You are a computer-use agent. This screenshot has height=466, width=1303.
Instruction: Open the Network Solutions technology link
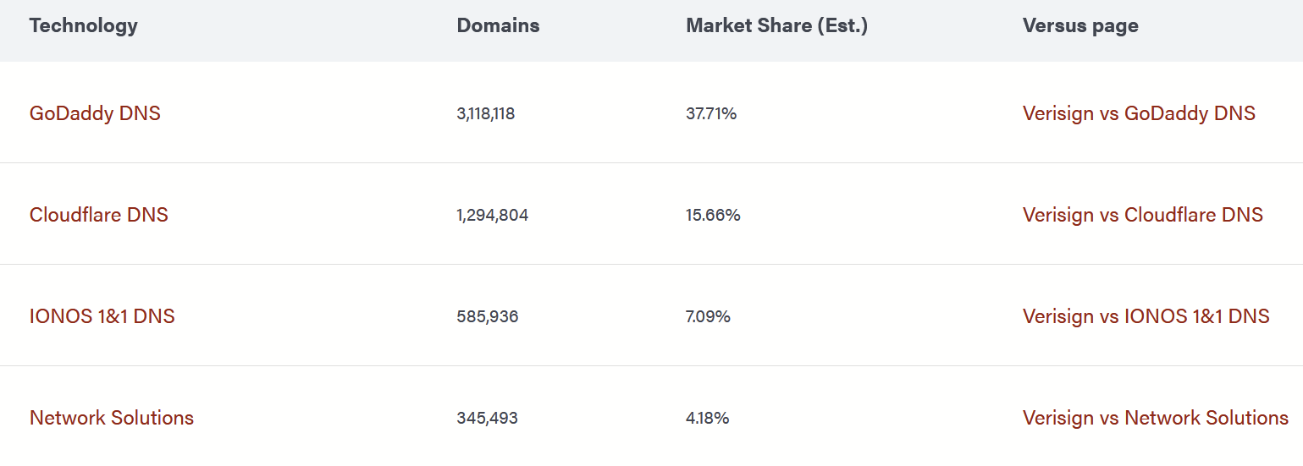112,418
